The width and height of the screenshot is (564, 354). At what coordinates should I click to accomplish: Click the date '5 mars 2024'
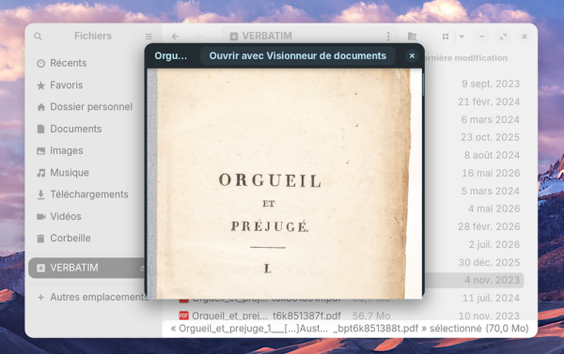click(491, 191)
